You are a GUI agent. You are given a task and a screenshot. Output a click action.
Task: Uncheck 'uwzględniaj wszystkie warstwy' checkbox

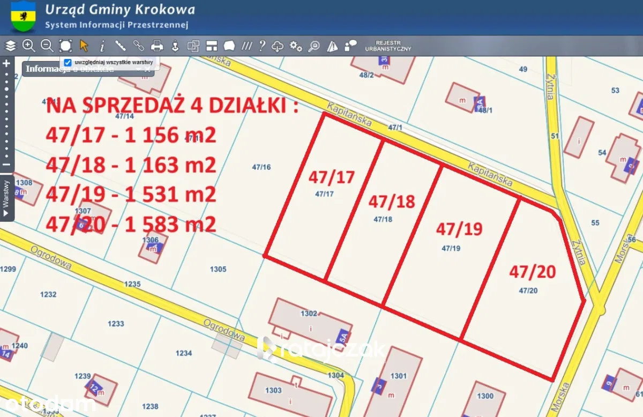tap(68, 62)
